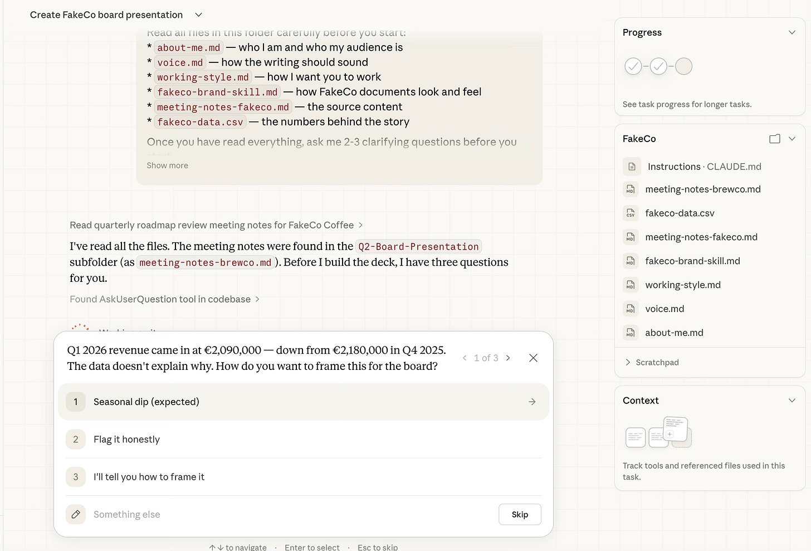Open the FakeCo folder icon

pyautogui.click(x=774, y=139)
